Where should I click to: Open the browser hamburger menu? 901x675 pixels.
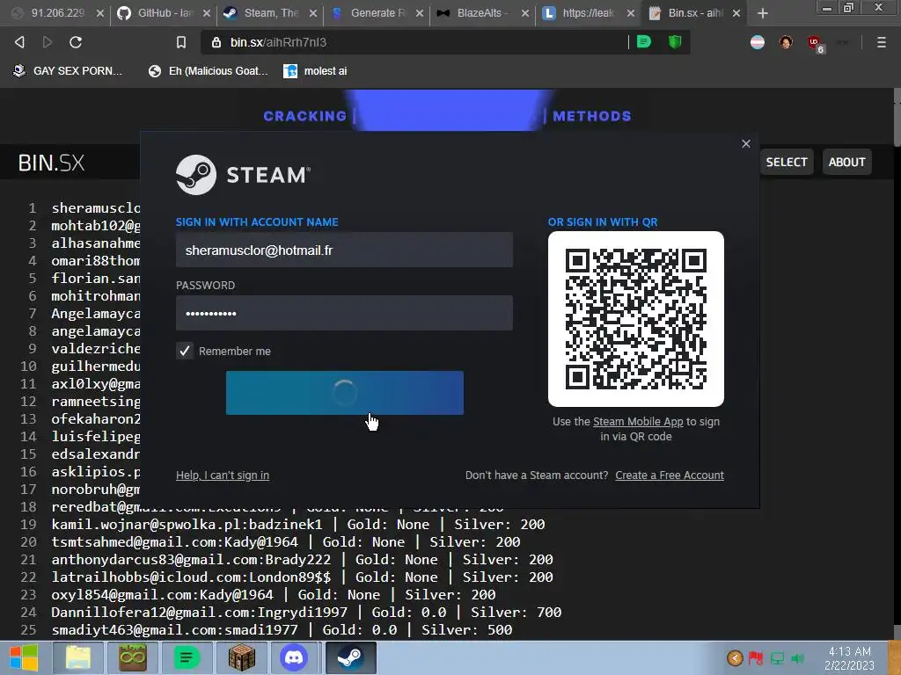pos(881,42)
